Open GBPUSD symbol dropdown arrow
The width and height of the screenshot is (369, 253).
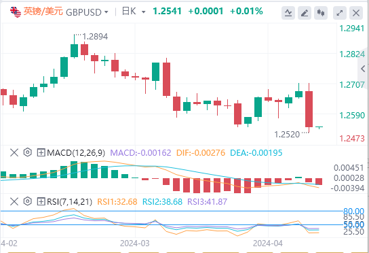pyautogui.click(x=106, y=12)
